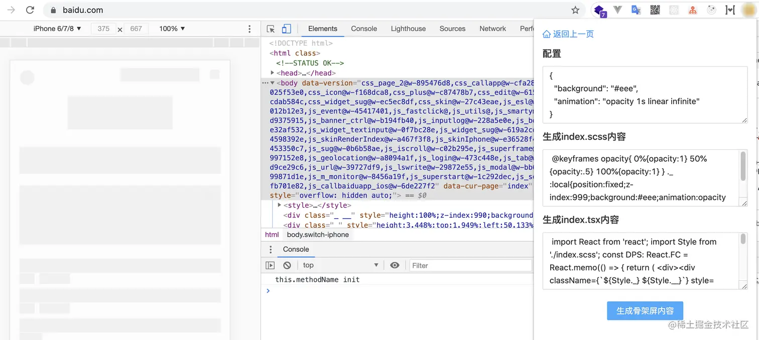Click the eye watch-expression icon in Console

click(x=396, y=265)
